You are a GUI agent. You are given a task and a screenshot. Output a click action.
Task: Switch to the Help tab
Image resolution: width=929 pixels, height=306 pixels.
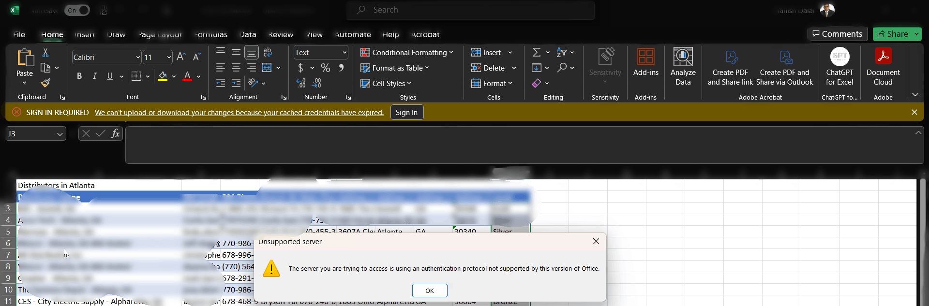click(x=390, y=34)
